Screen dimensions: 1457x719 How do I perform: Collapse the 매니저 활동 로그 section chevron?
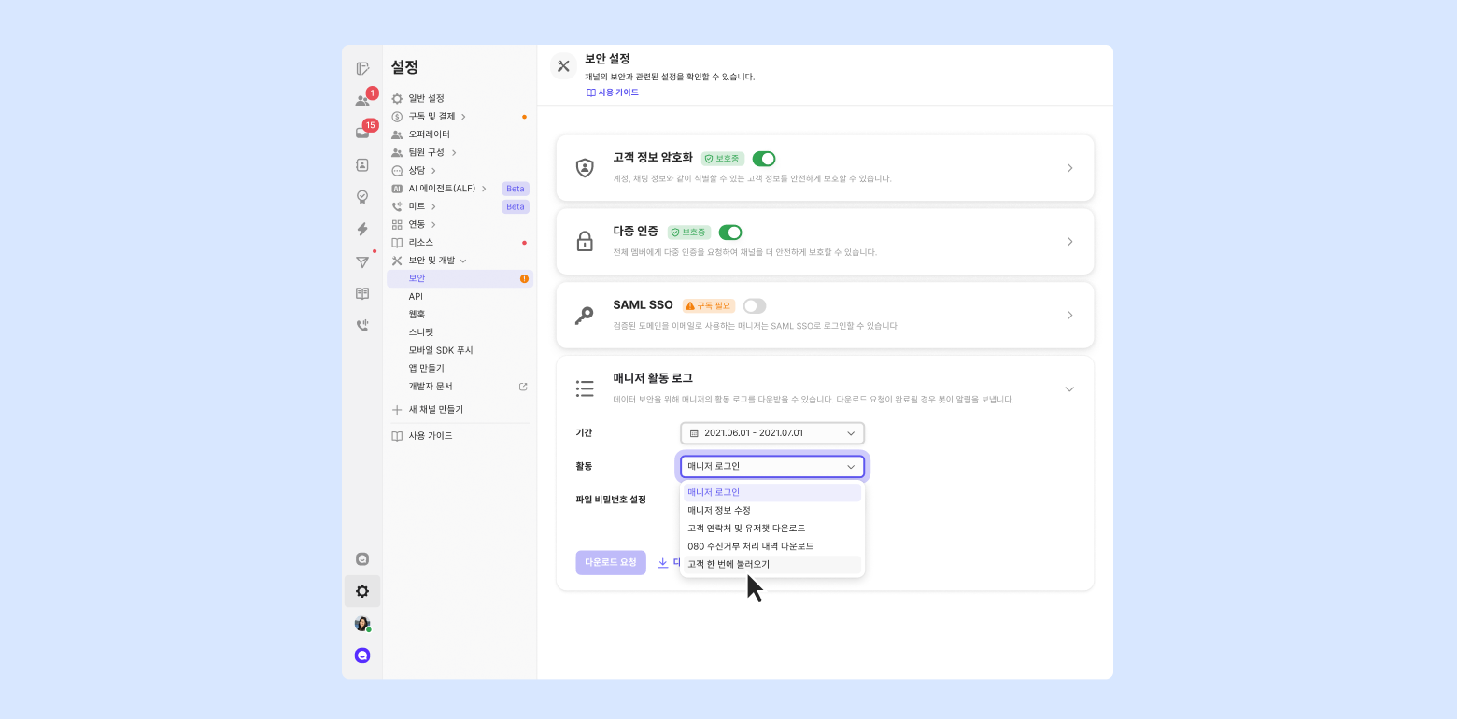coord(1069,388)
